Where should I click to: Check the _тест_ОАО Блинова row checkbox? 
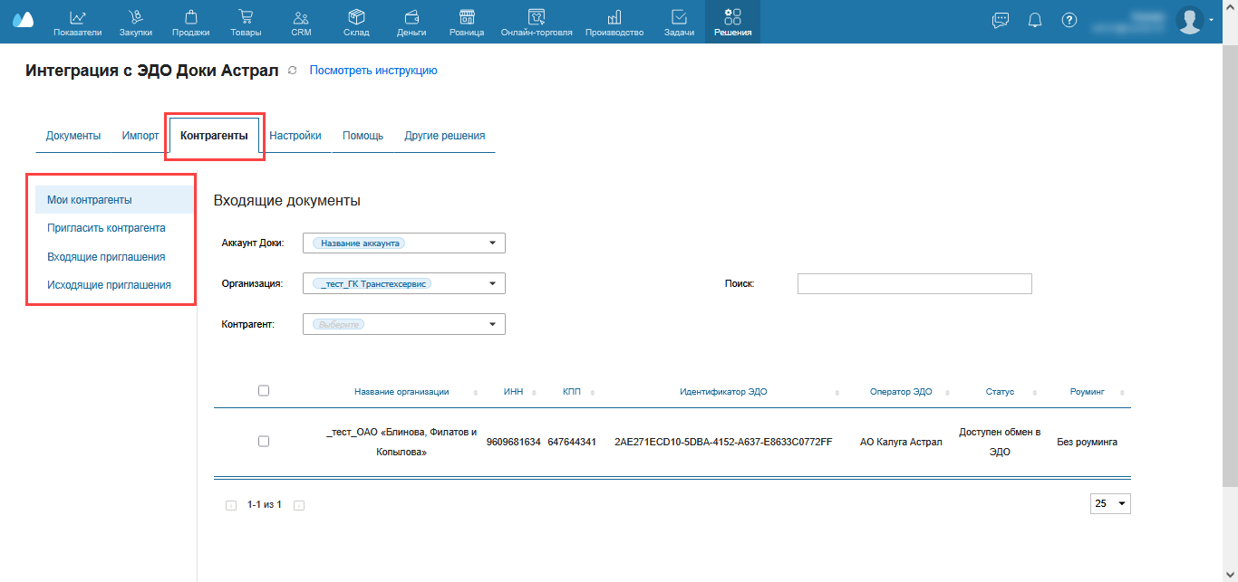coord(264,442)
